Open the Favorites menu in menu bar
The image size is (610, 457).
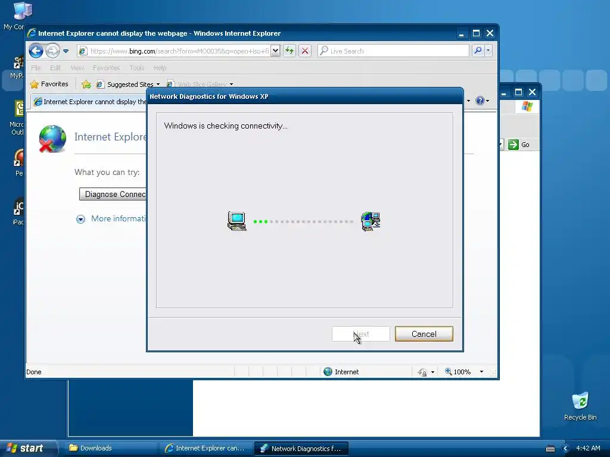point(106,68)
